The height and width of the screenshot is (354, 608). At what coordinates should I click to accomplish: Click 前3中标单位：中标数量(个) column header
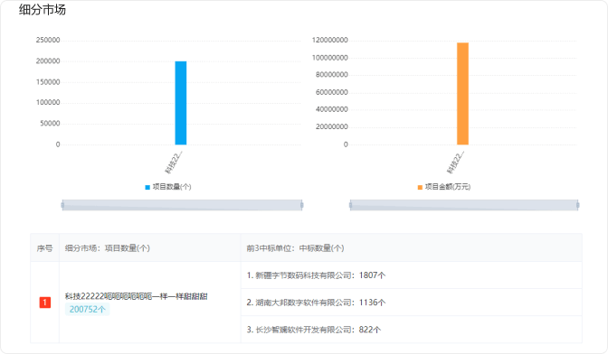296,248
